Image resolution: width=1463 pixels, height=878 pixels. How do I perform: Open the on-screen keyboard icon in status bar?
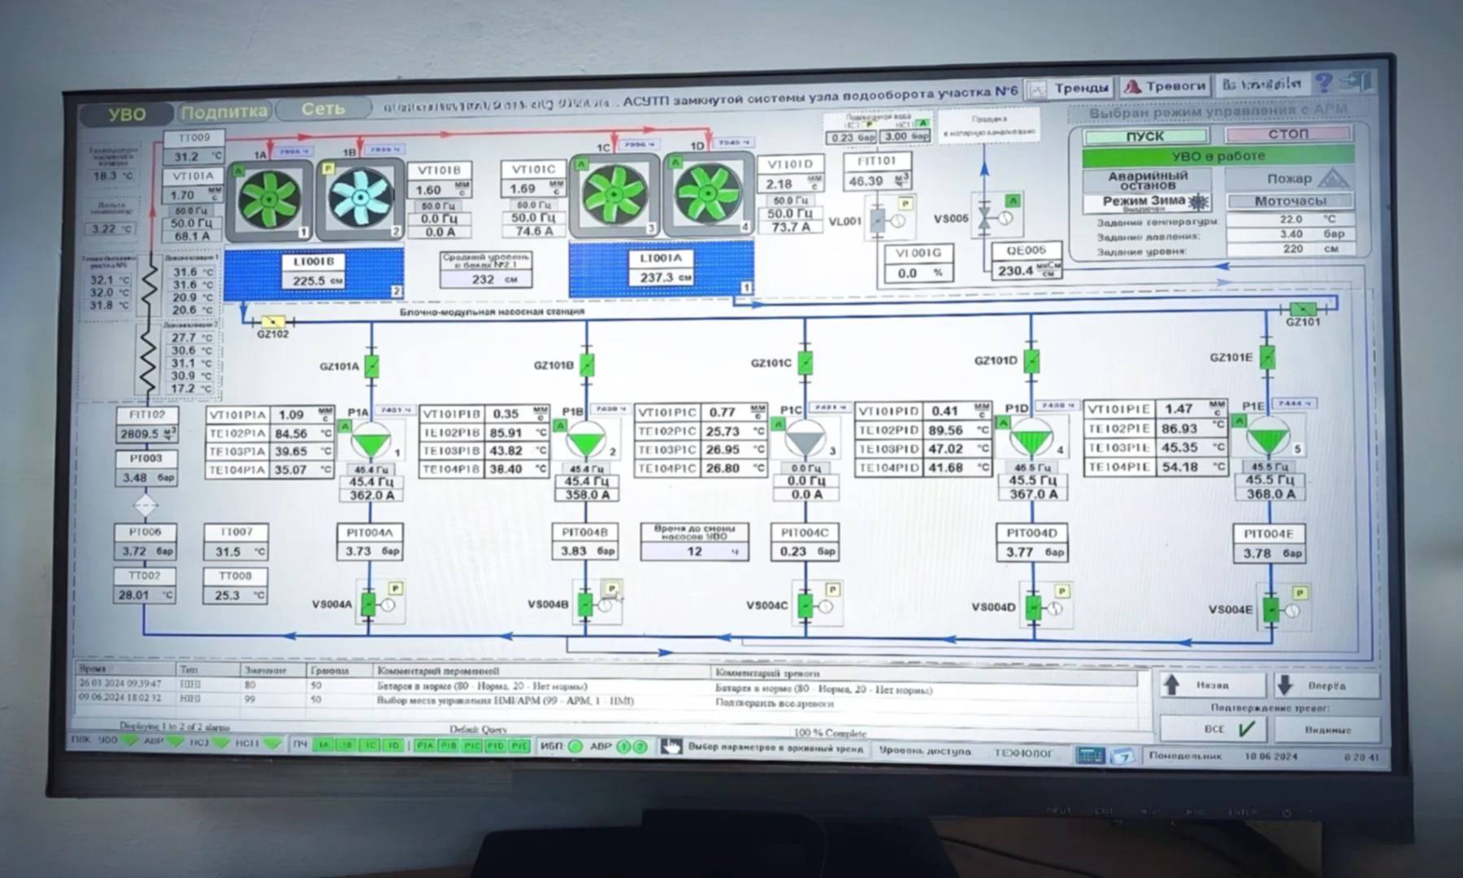(x=1089, y=755)
